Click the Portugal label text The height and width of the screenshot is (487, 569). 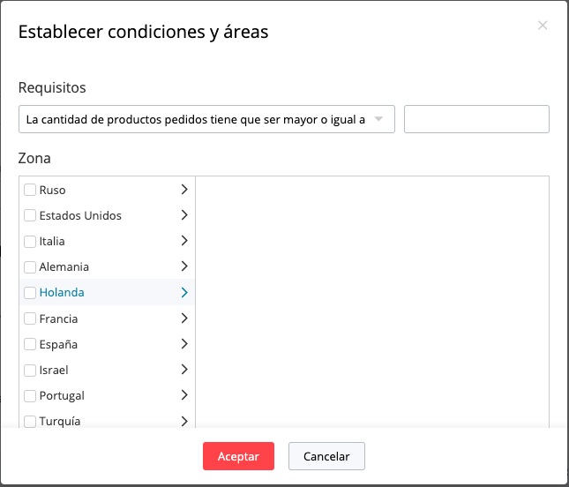(x=62, y=396)
